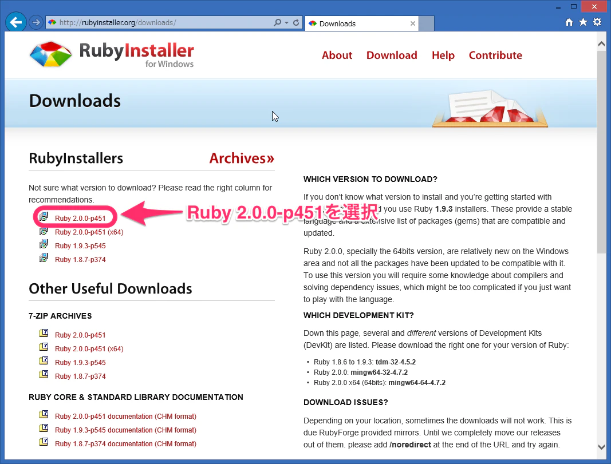Click the page scrollbar up arrow
611x464 pixels.
[x=602, y=44]
